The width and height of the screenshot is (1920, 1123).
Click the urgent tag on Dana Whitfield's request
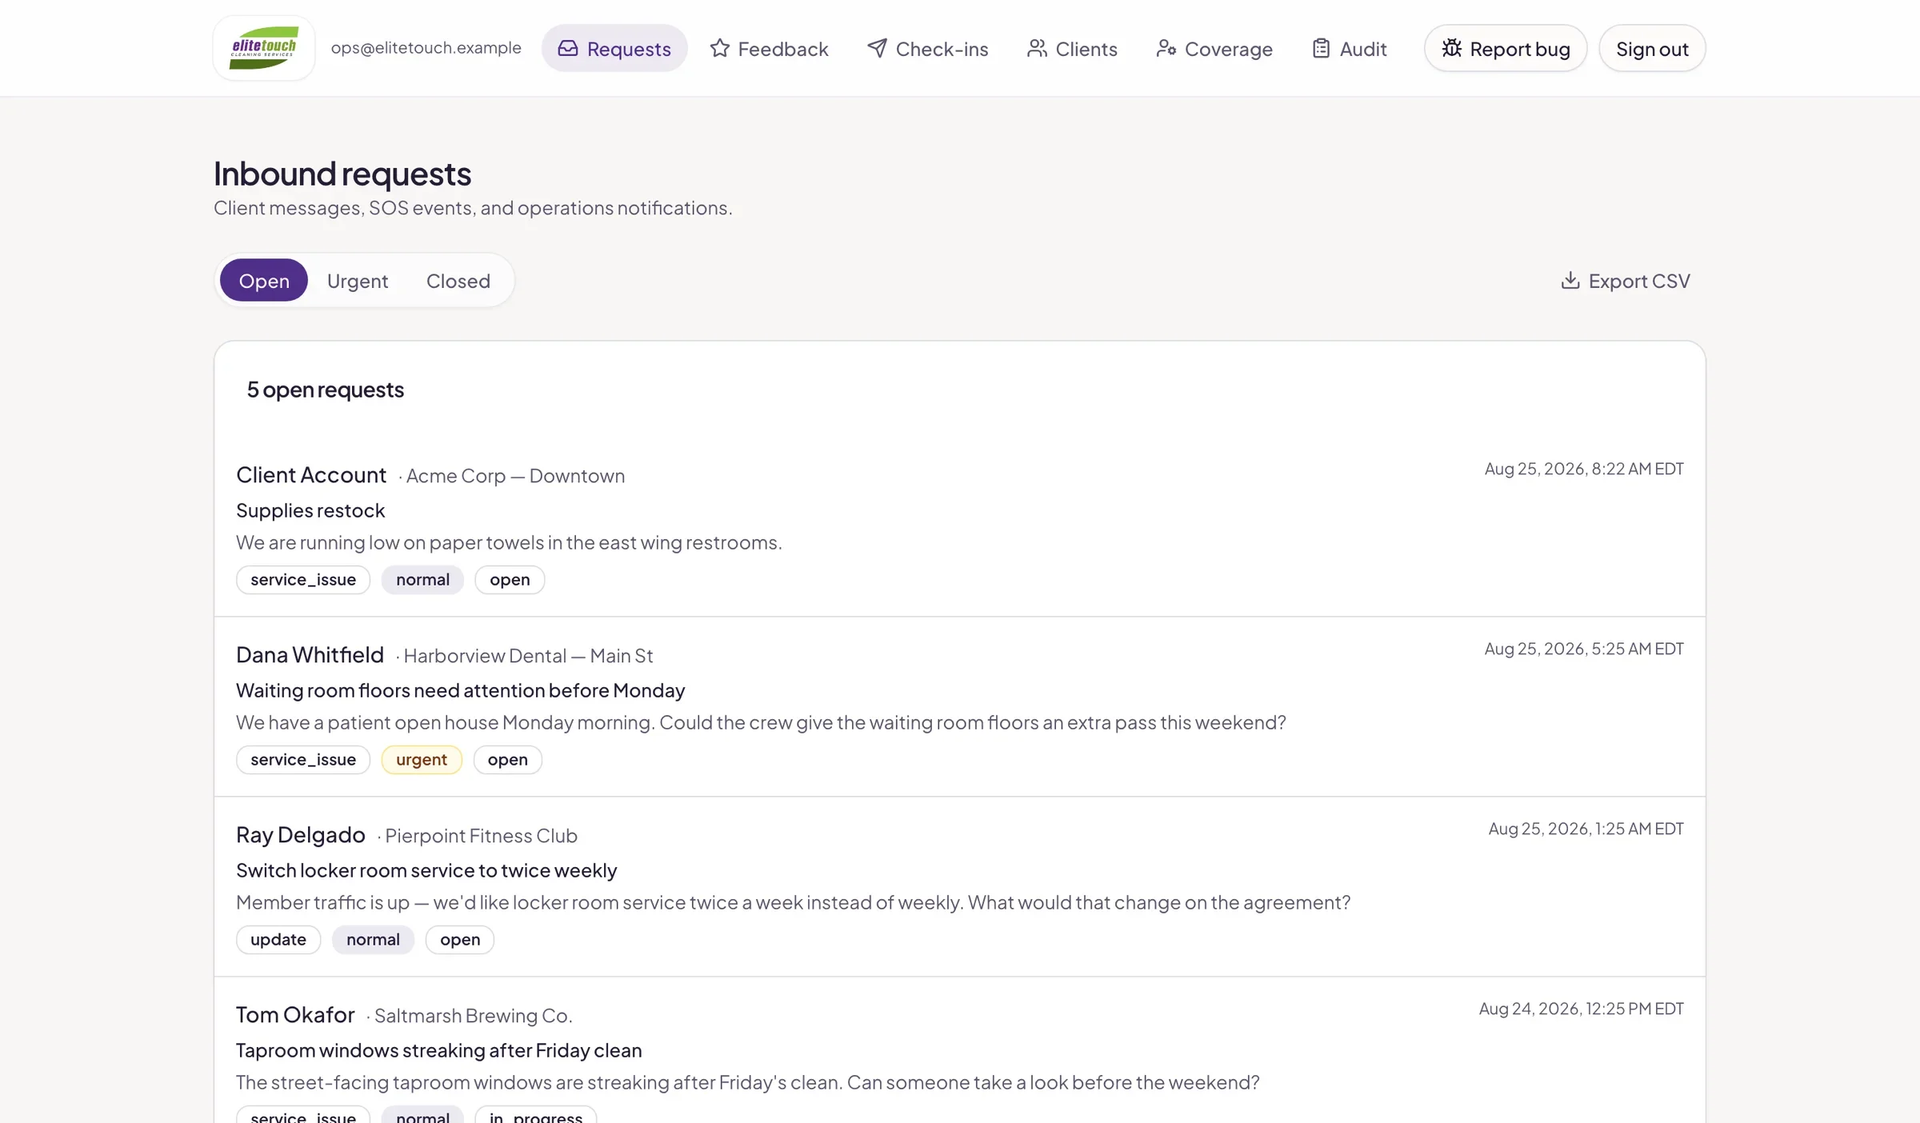pos(422,760)
